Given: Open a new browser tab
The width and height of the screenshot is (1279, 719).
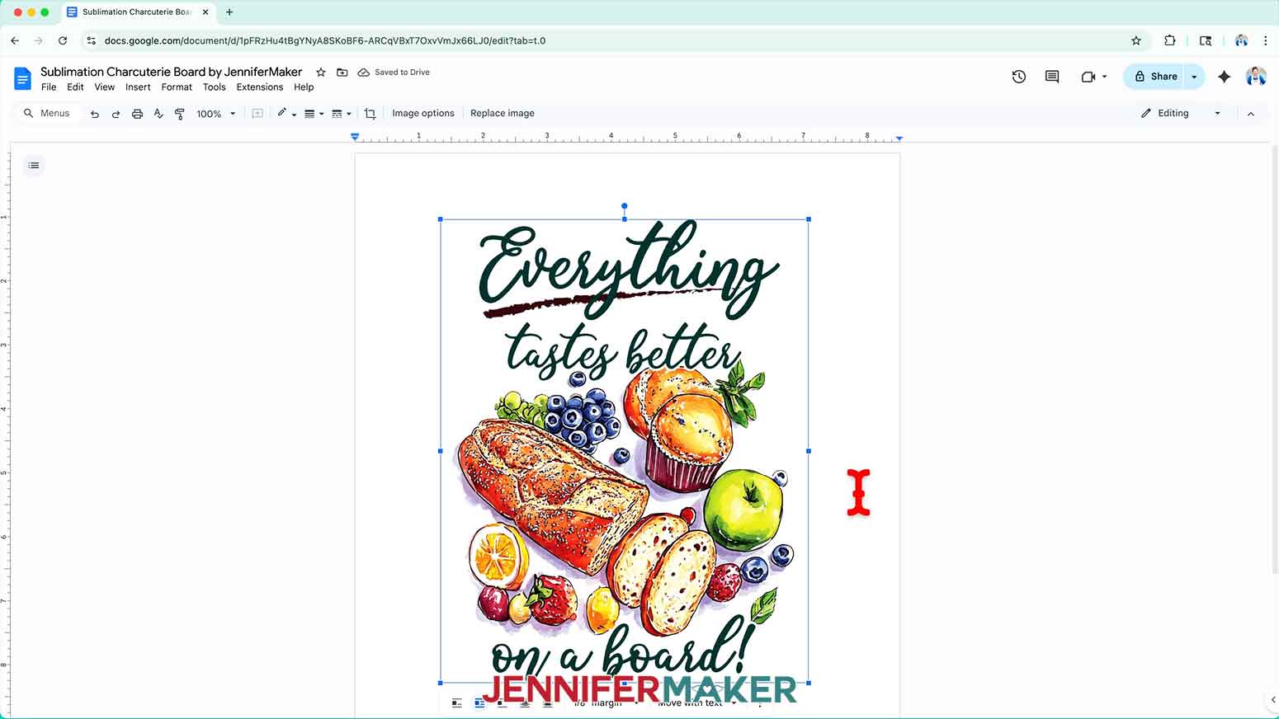Looking at the screenshot, I should point(229,12).
